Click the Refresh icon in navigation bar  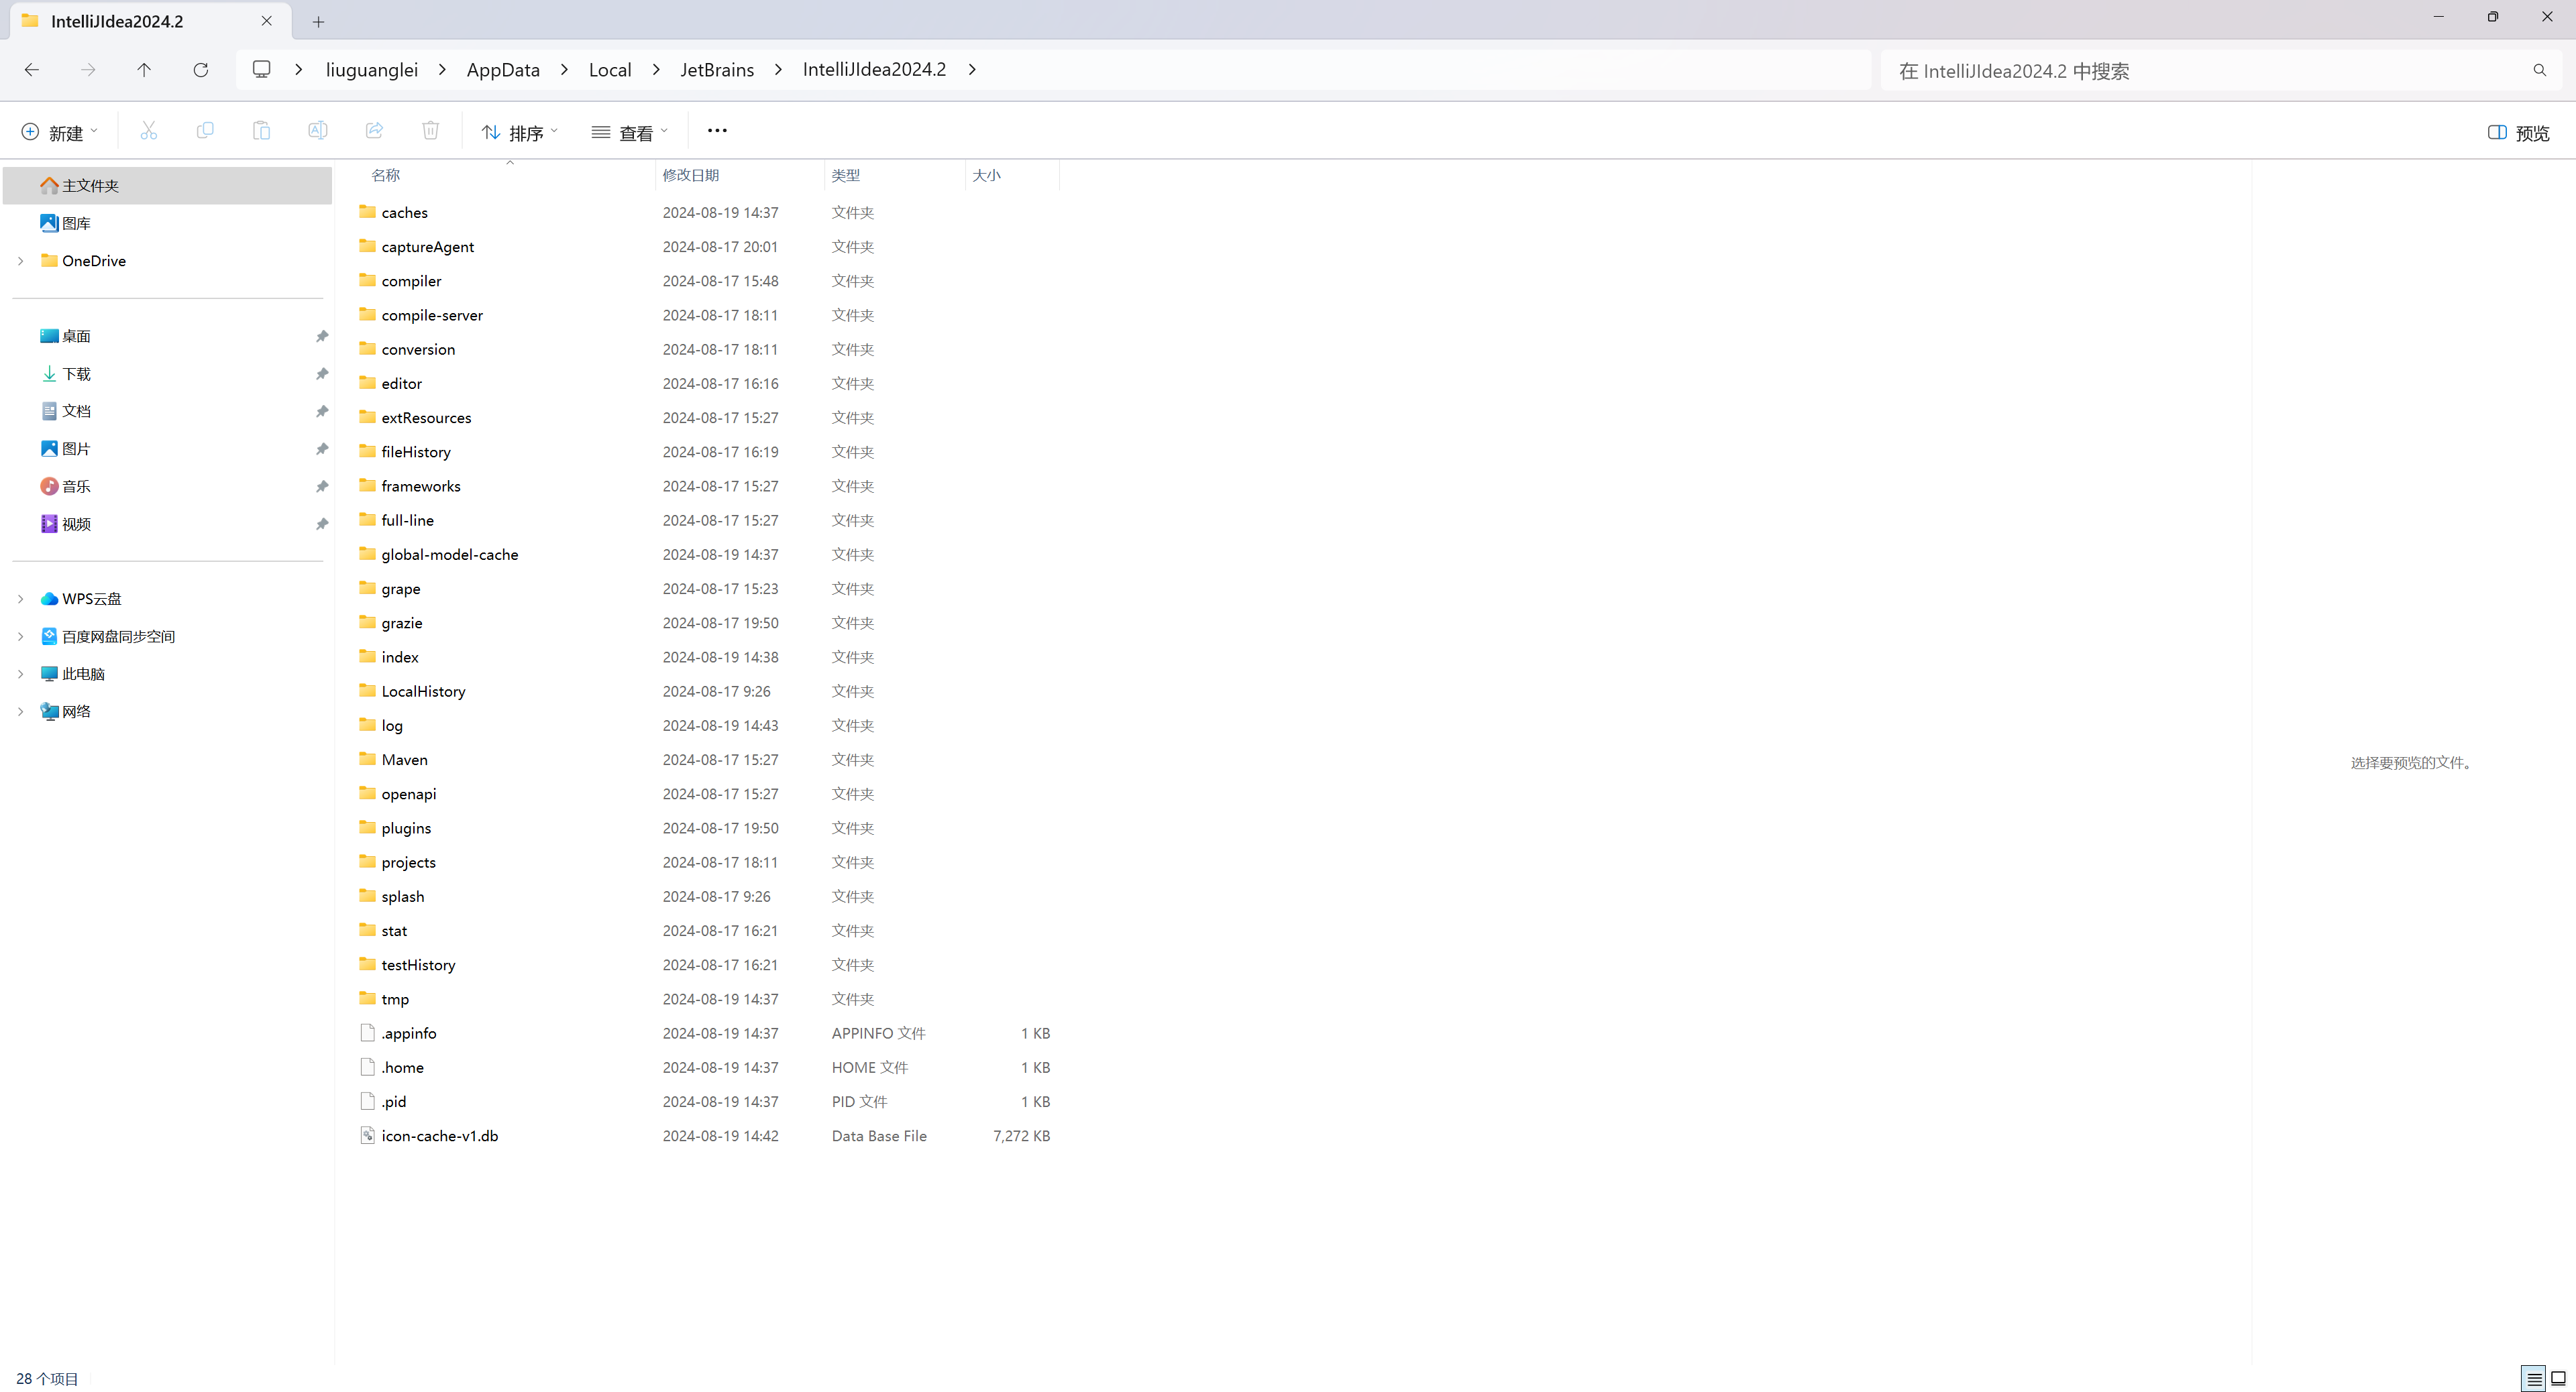201,70
